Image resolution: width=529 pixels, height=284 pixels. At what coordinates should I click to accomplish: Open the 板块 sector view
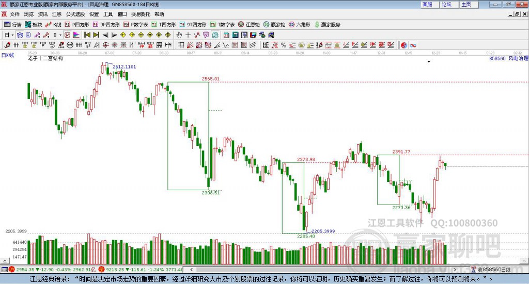coord(33,25)
